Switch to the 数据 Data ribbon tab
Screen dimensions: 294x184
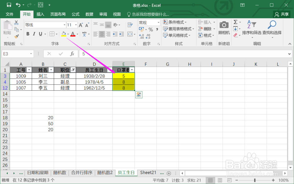[x=89, y=14]
